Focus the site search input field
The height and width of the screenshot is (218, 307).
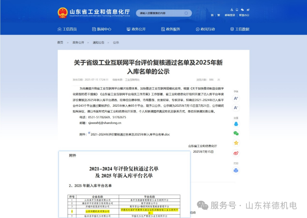(159, 13)
